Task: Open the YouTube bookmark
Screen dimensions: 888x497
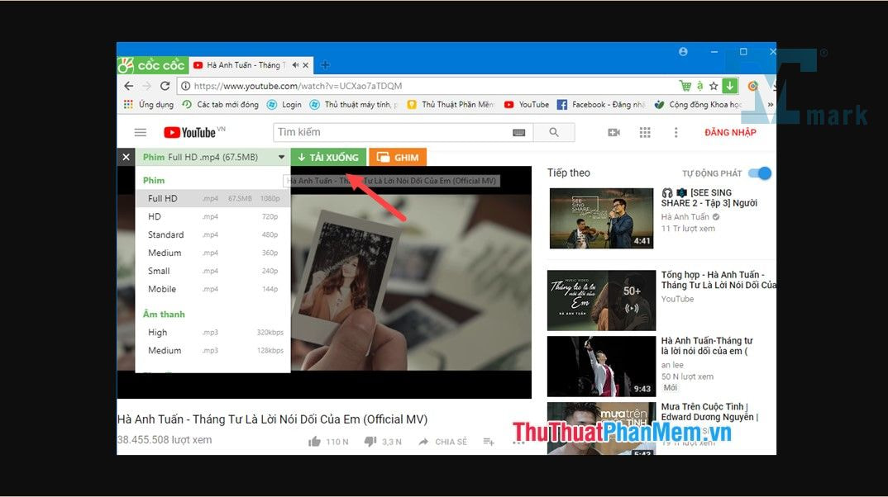Action: [x=527, y=105]
